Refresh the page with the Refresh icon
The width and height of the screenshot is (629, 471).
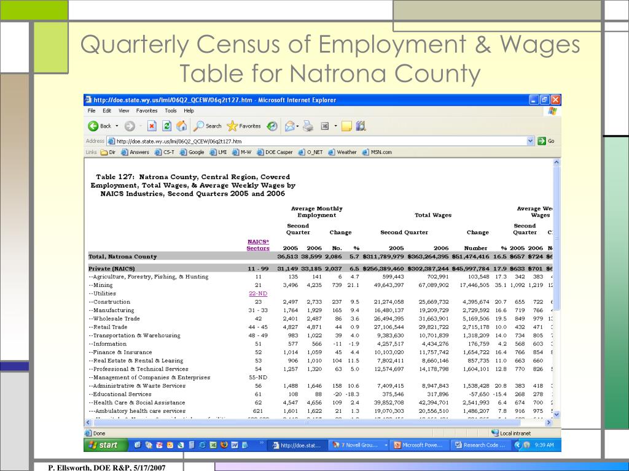166,126
